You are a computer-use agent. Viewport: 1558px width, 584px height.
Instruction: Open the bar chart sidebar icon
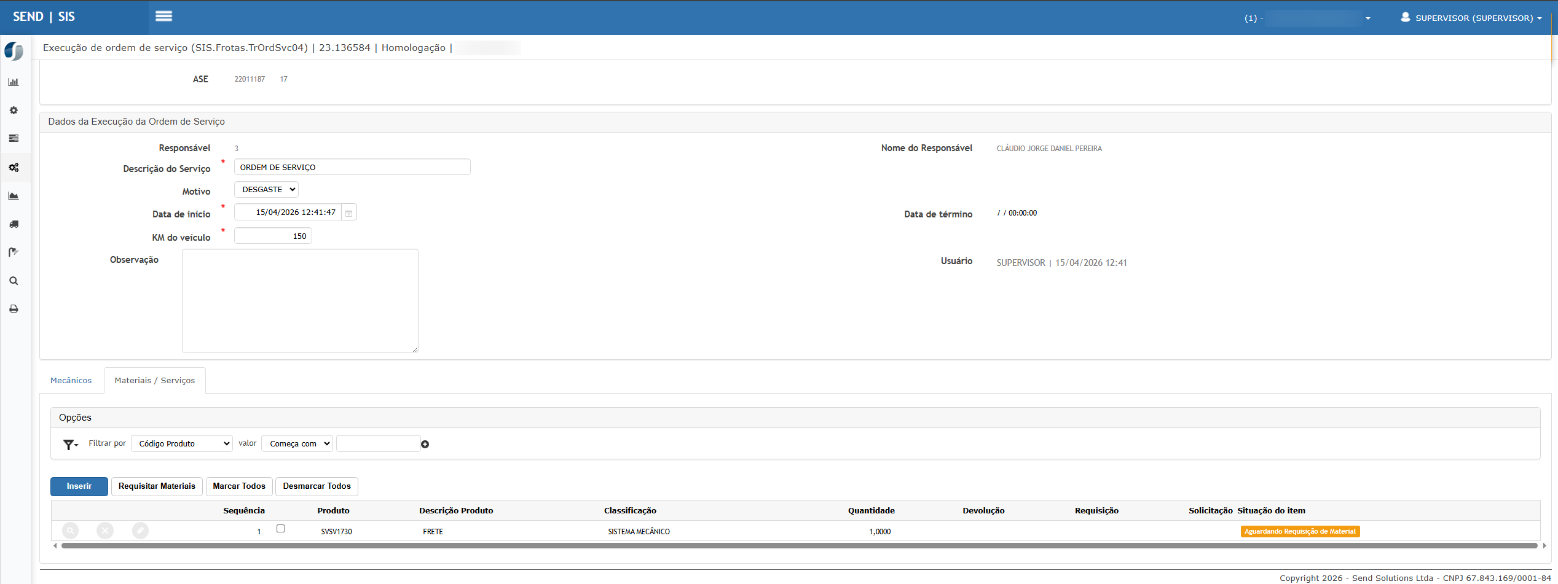pos(14,82)
